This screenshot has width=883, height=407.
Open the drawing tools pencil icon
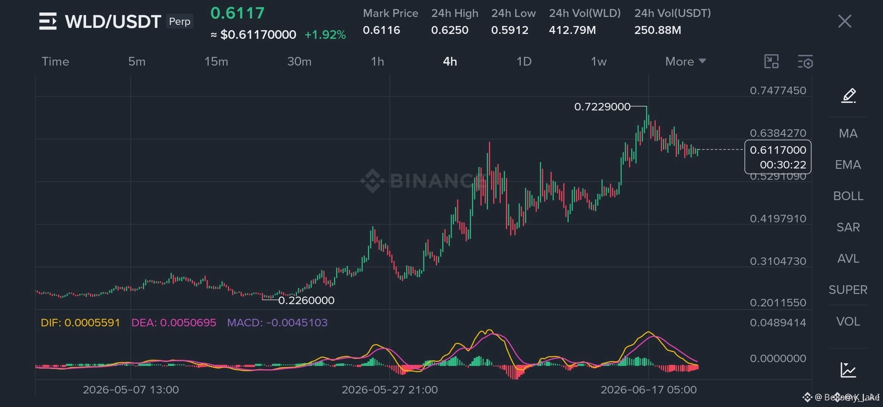[848, 95]
